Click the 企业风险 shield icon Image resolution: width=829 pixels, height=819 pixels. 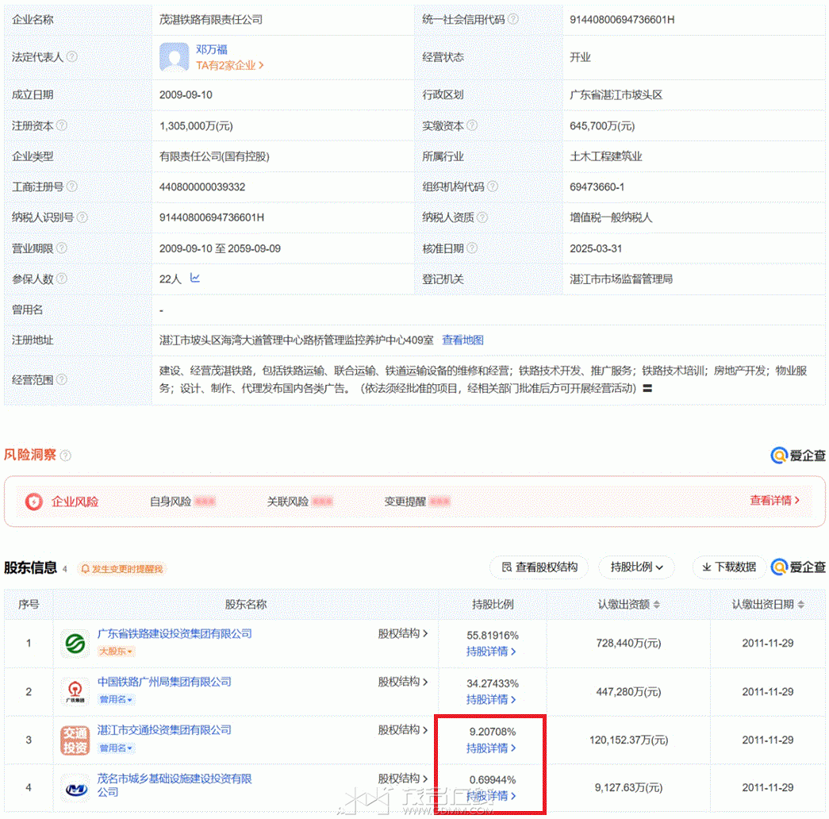click(x=33, y=502)
